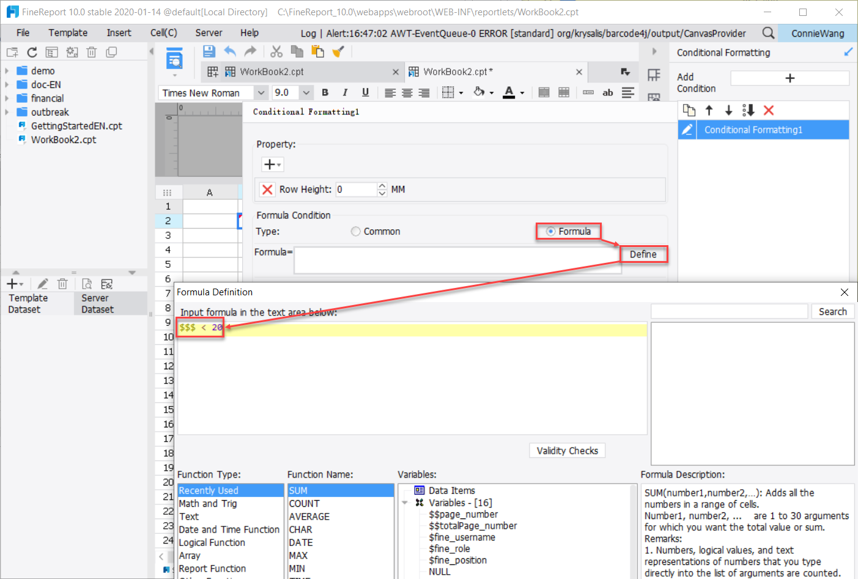The width and height of the screenshot is (858, 579).
Task: Open the Template menu
Action: click(67, 32)
